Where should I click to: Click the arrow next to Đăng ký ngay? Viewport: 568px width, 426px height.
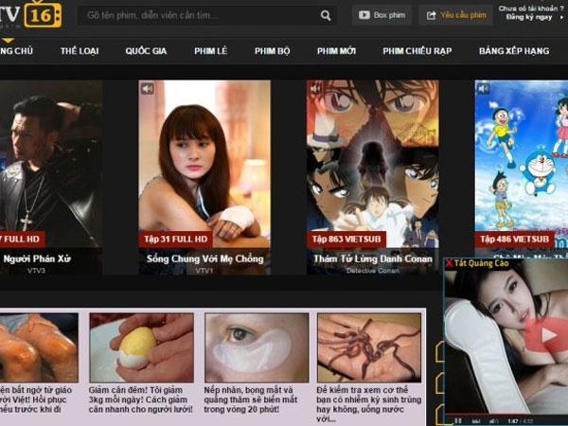pos(561,17)
